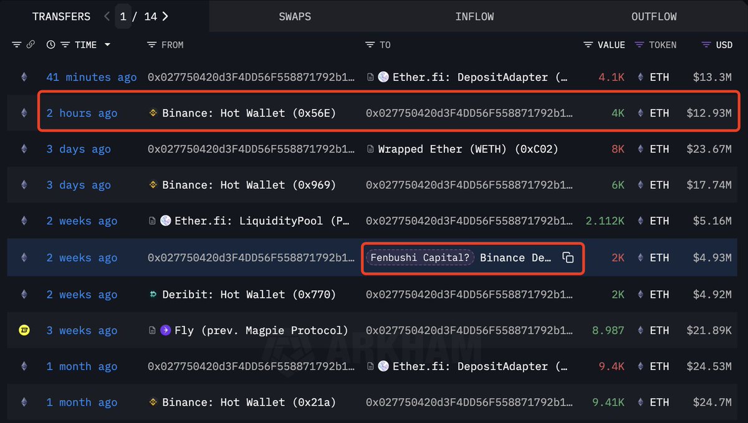Switch to the Swaps tab
The height and width of the screenshot is (423, 748).
pyautogui.click(x=295, y=17)
